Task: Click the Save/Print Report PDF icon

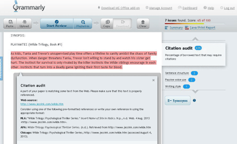Action: [x=187, y=28]
